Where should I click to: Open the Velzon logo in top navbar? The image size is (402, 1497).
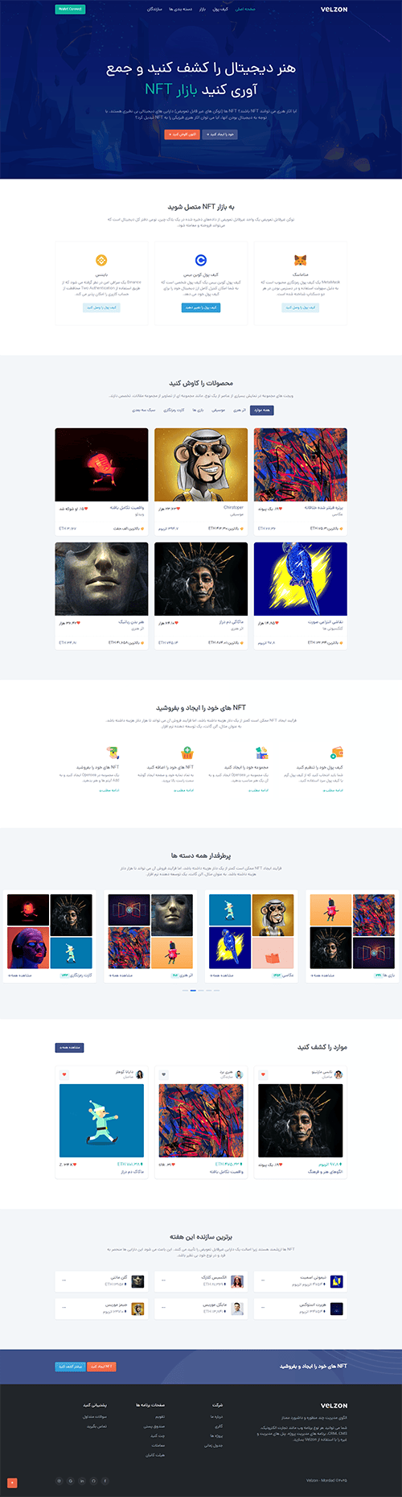pyautogui.click(x=334, y=9)
